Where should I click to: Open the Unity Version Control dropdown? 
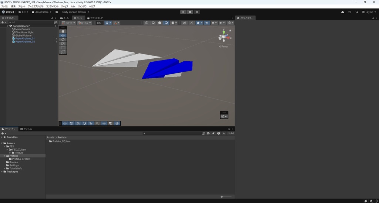[76, 12]
